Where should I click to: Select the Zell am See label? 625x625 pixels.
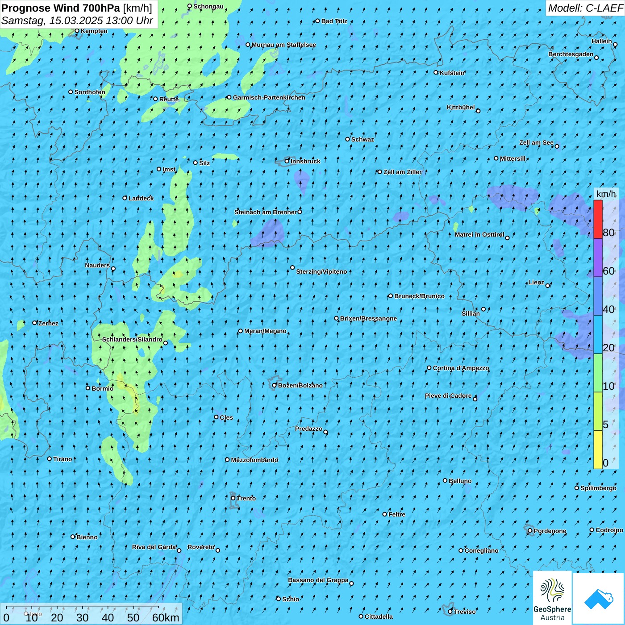(x=536, y=142)
